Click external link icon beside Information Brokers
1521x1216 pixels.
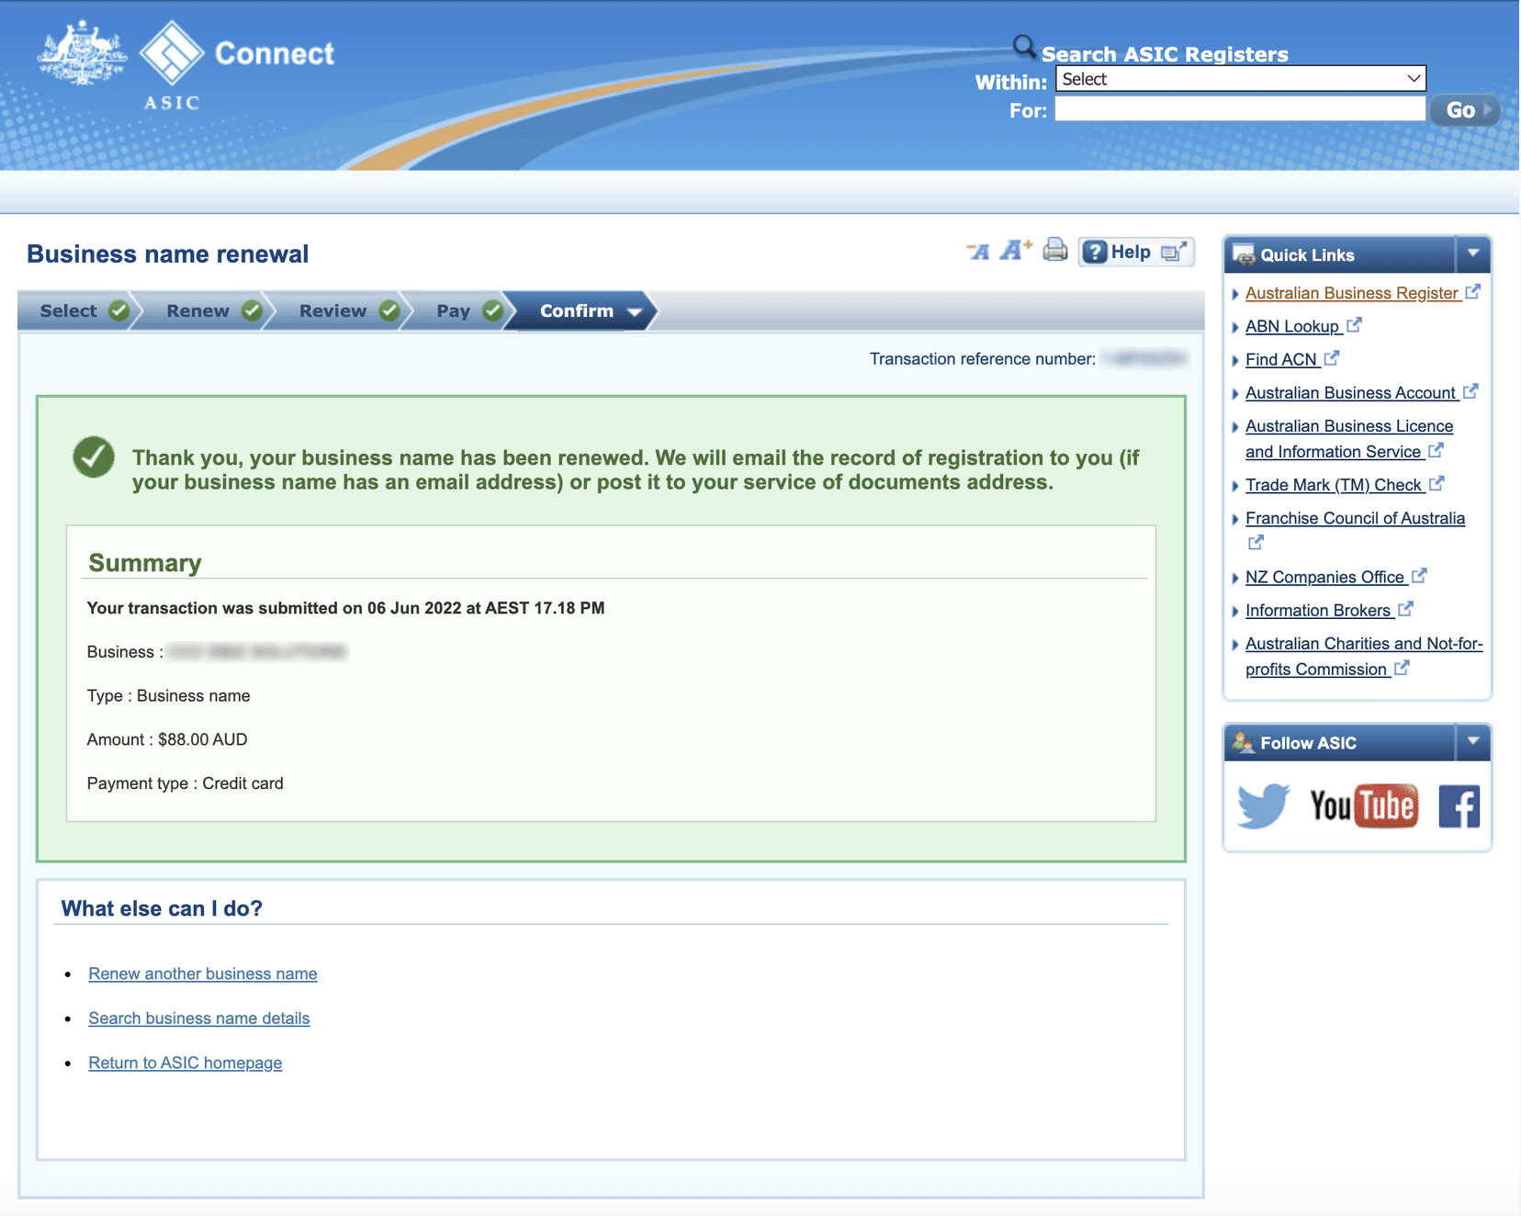1405,609
